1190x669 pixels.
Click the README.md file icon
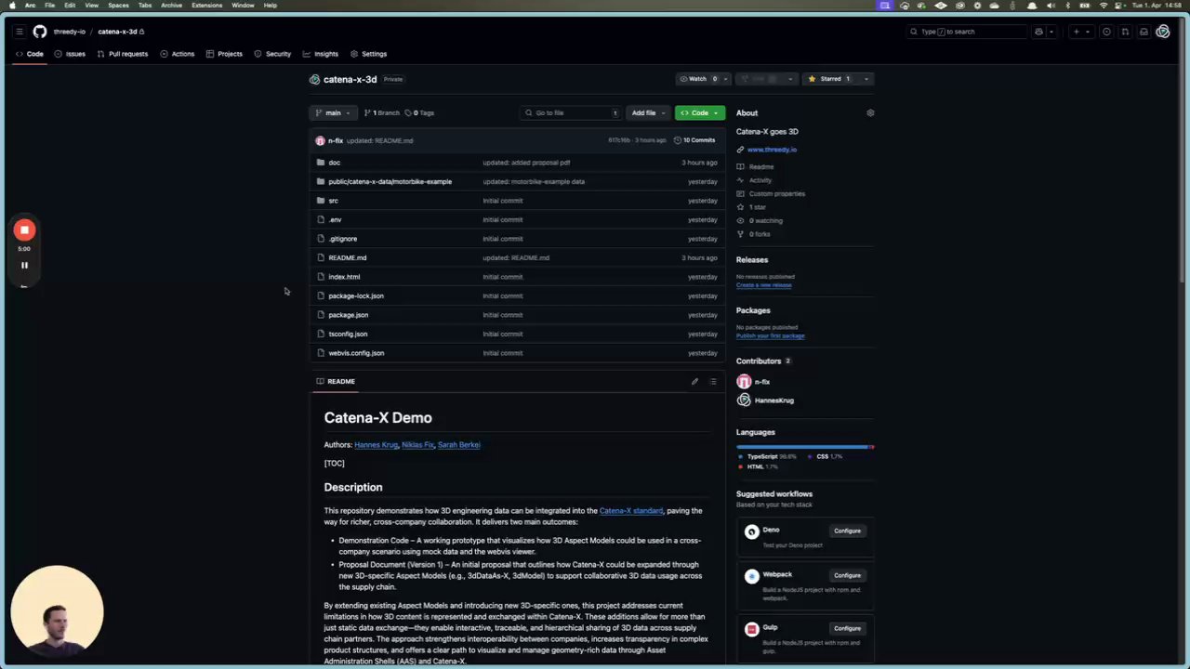coord(321,257)
